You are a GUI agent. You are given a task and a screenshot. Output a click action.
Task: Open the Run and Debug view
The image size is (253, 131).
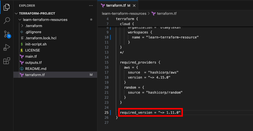pyautogui.click(x=7, y=47)
